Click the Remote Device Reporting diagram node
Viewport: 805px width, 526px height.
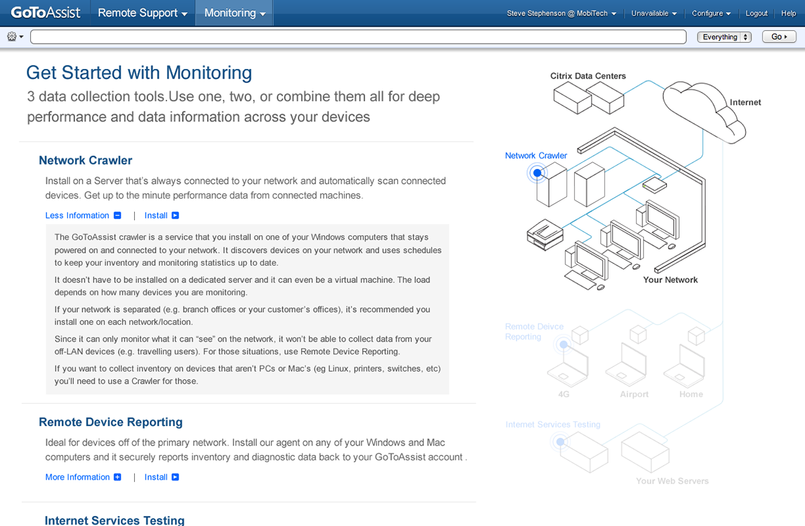click(563, 345)
